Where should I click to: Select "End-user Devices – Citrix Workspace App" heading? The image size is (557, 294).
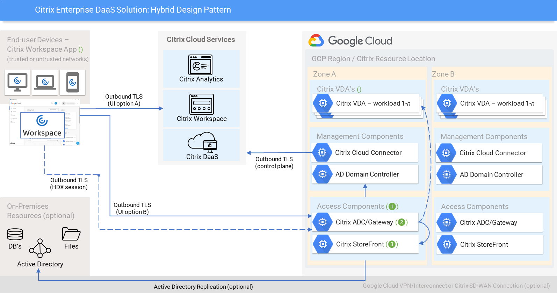pyautogui.click(x=45, y=45)
